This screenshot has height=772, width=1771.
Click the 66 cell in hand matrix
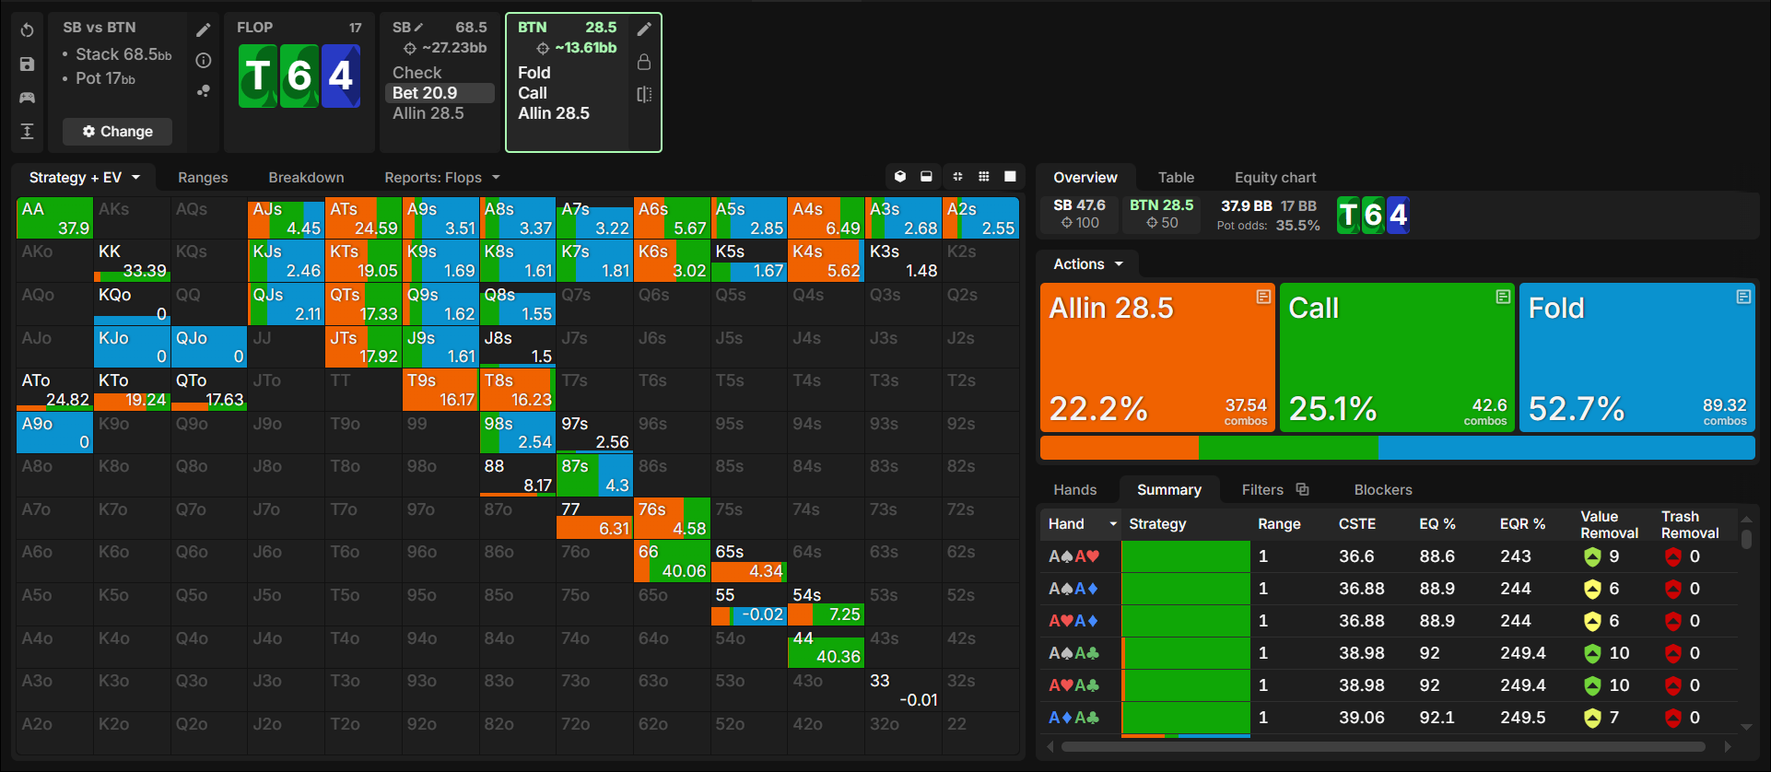coord(672,560)
